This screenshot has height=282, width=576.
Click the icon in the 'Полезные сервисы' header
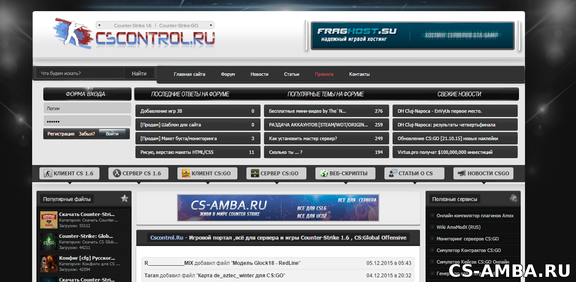point(513,198)
